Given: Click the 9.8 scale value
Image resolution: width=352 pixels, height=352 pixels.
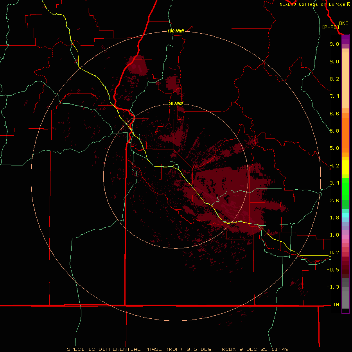Looking at the screenshot, I should [334, 44].
